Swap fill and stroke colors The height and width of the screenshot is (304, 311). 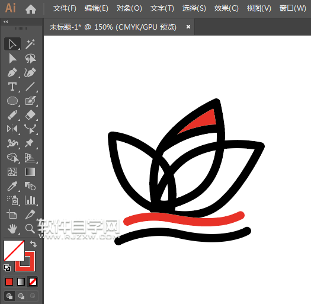point(33,244)
